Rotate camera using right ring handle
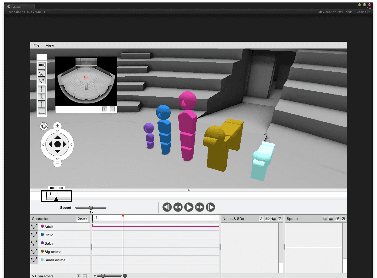The image size is (377, 278). 71,144
